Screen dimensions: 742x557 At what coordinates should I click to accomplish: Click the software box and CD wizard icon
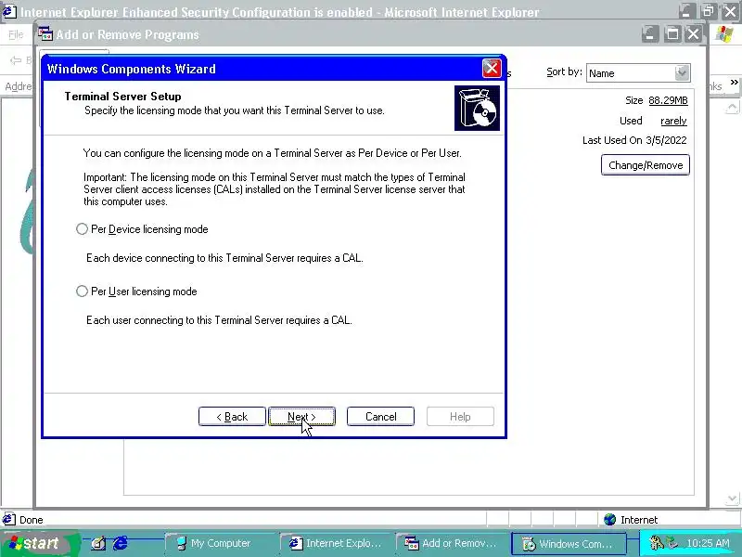[477, 108]
